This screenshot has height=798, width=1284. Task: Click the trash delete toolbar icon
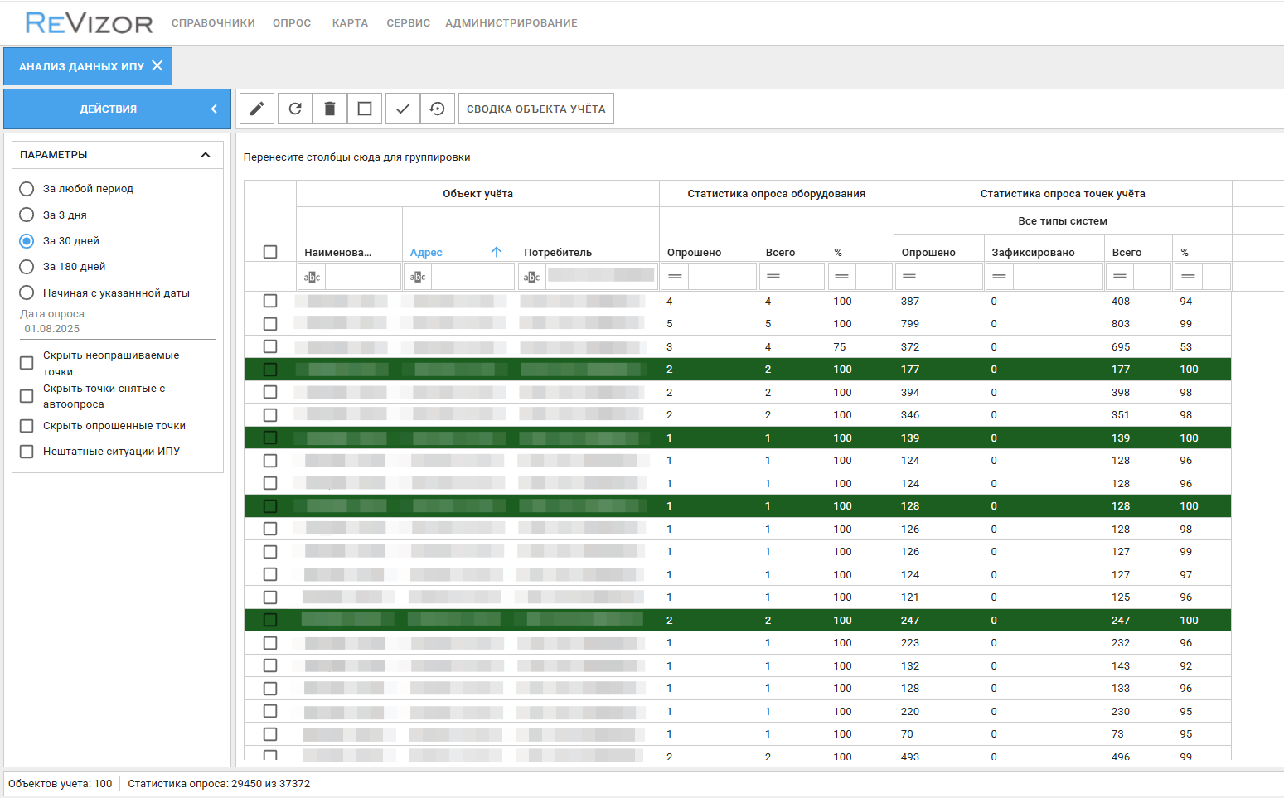(330, 109)
